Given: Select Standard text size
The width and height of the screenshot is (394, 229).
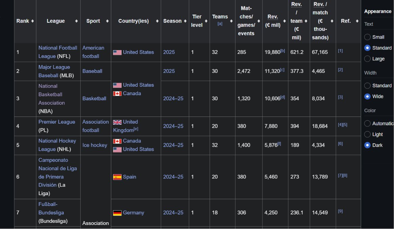Looking at the screenshot, I should click(x=367, y=48).
